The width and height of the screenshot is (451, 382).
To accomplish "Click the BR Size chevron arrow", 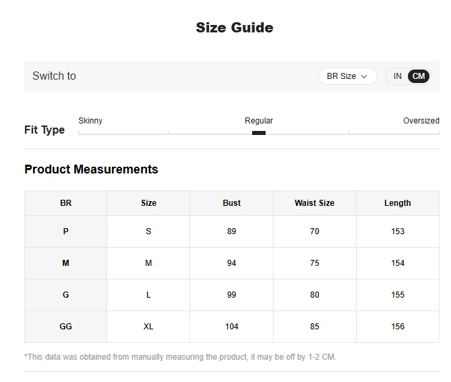I will (365, 76).
